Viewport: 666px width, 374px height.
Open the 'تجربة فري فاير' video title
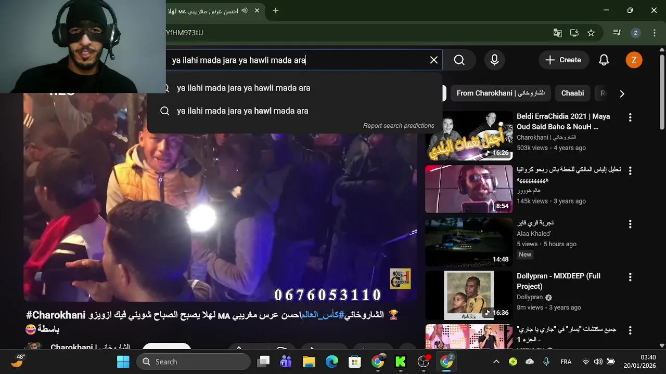pyautogui.click(x=535, y=223)
